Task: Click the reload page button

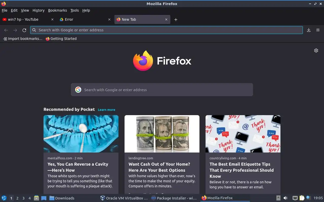Action: 24,30
